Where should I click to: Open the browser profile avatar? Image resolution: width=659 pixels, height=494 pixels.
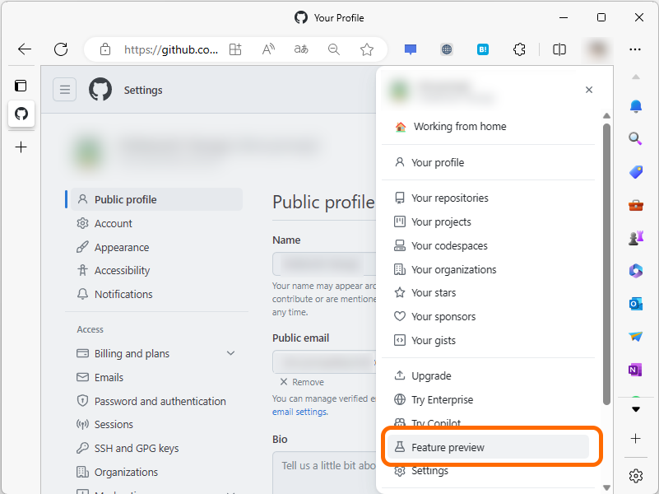pos(596,49)
